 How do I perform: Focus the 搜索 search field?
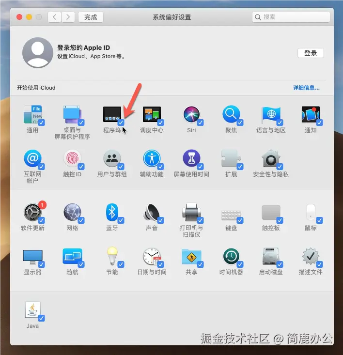[291, 17]
